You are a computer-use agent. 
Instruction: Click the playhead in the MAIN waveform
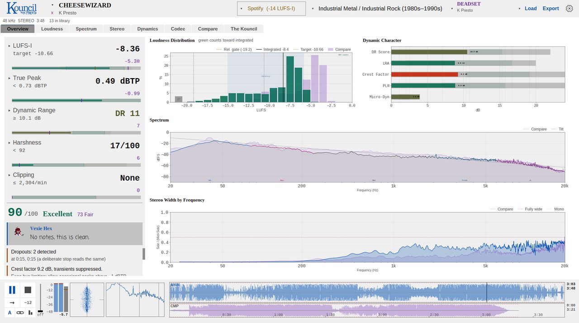[x=487, y=292]
